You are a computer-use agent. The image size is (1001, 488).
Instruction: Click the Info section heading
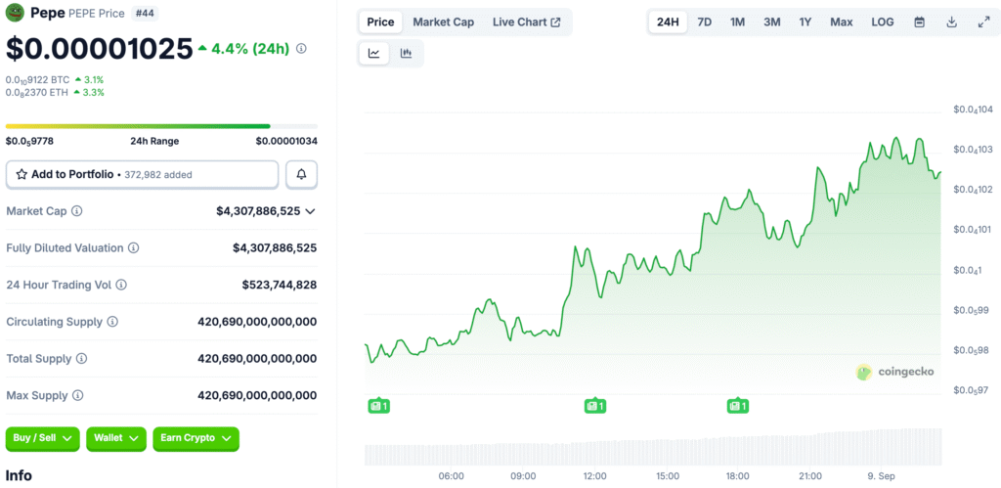19,476
